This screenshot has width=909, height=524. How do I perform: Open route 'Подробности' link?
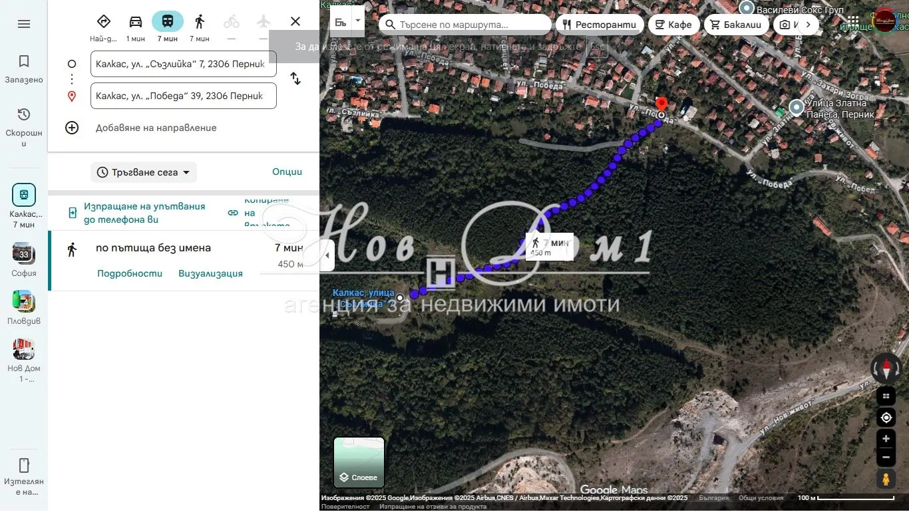(130, 273)
